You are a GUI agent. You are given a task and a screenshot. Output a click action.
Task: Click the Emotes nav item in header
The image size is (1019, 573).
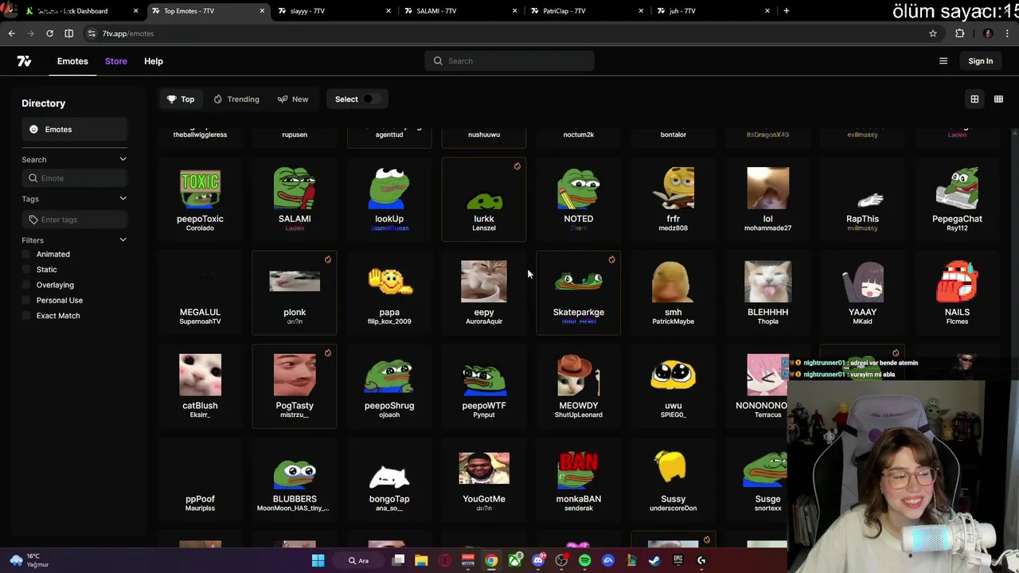(72, 61)
